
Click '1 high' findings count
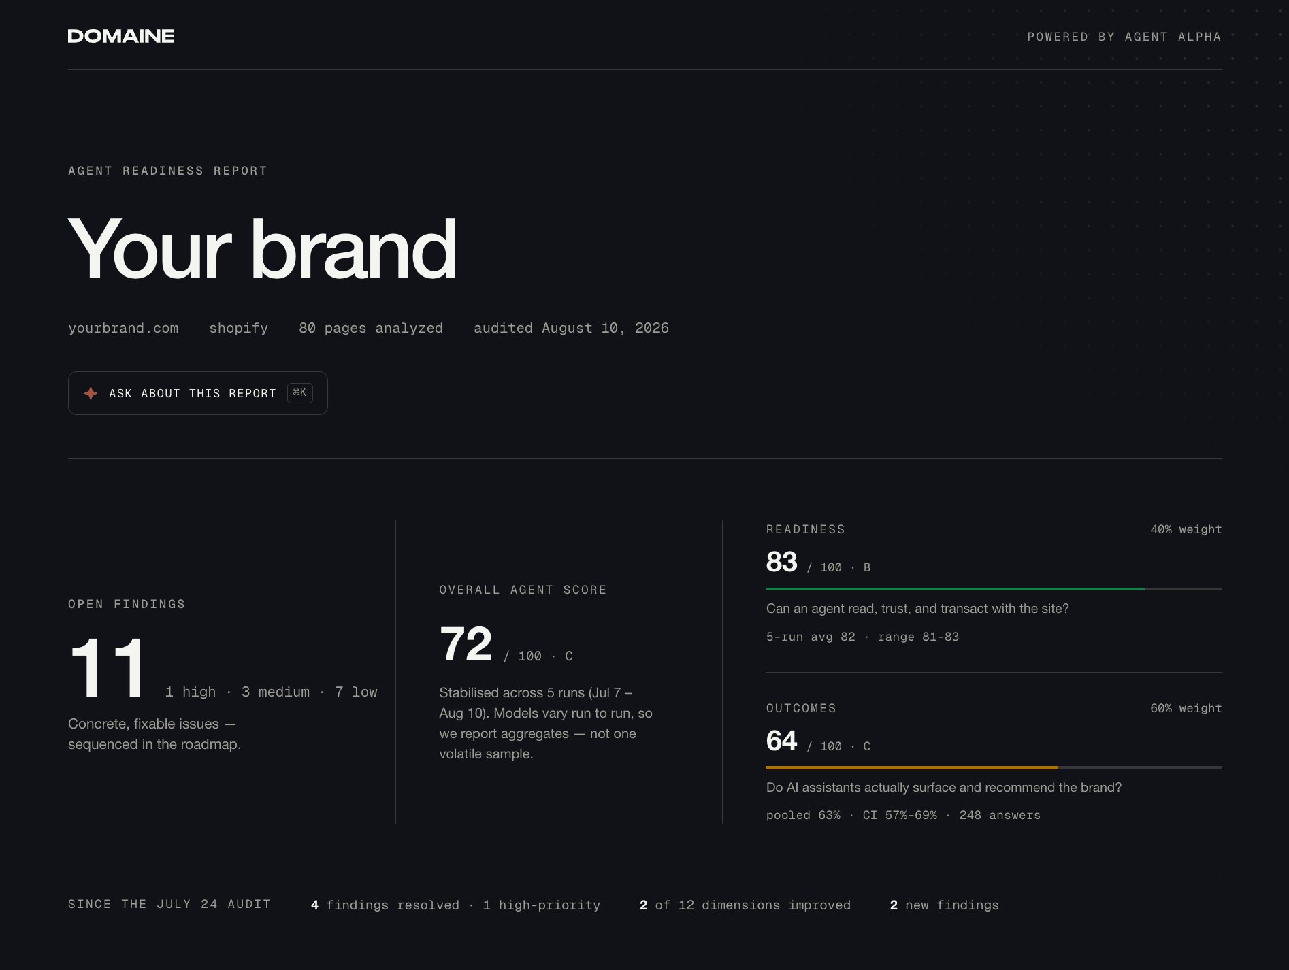191,692
